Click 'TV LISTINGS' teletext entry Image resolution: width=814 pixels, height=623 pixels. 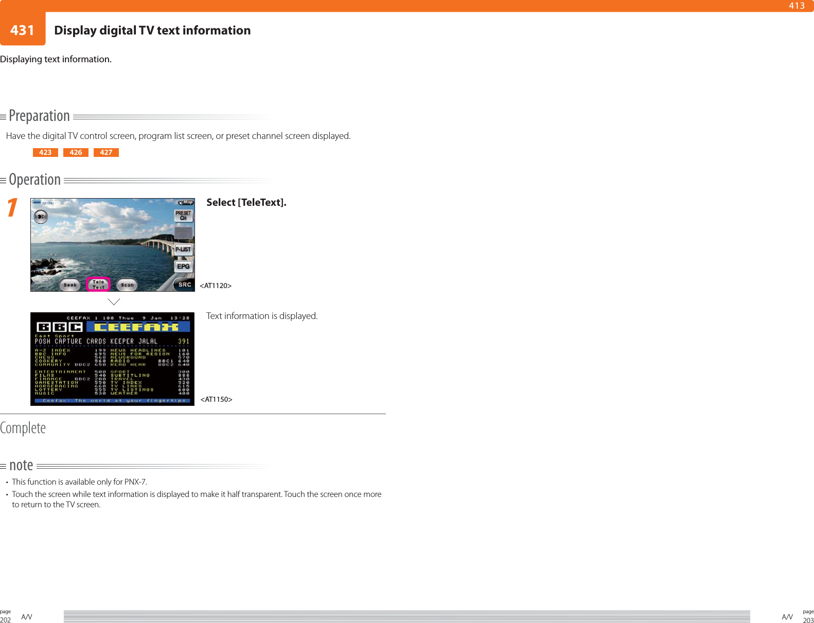click(132, 390)
